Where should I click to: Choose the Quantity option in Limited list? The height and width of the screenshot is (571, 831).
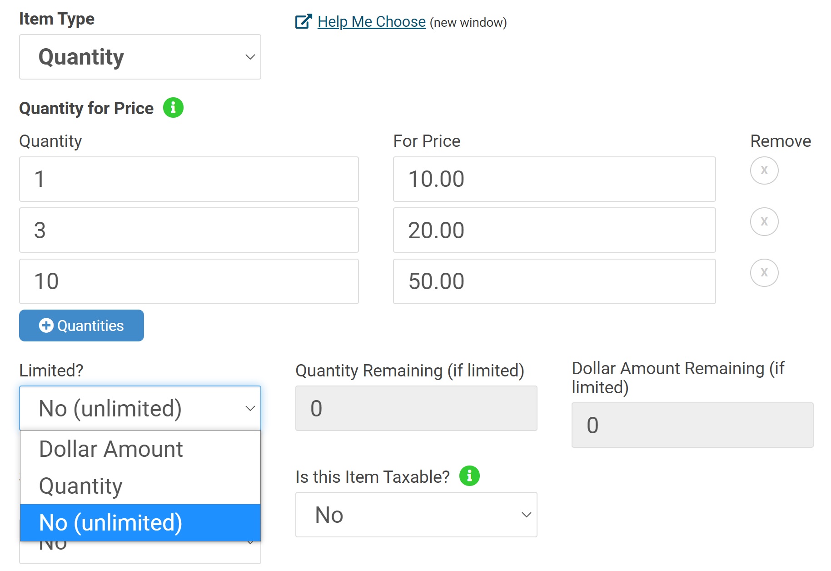(81, 486)
